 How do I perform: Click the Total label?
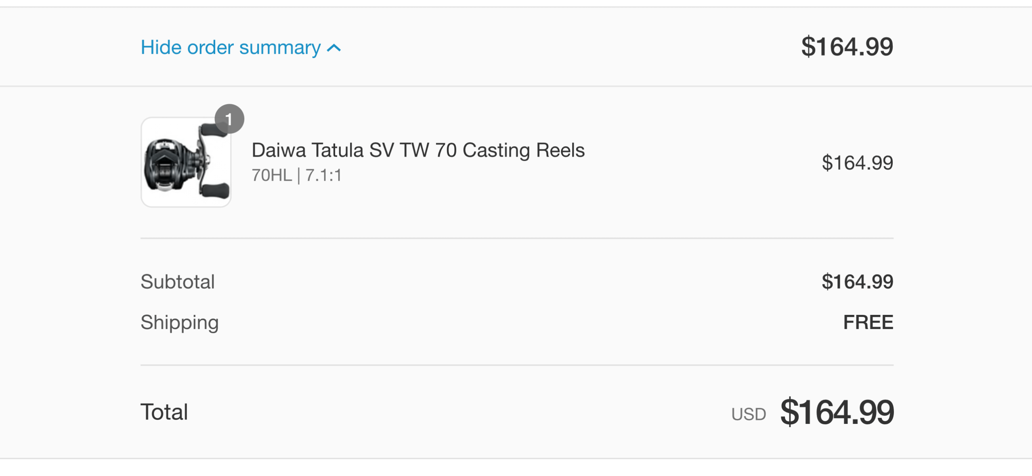(x=164, y=412)
